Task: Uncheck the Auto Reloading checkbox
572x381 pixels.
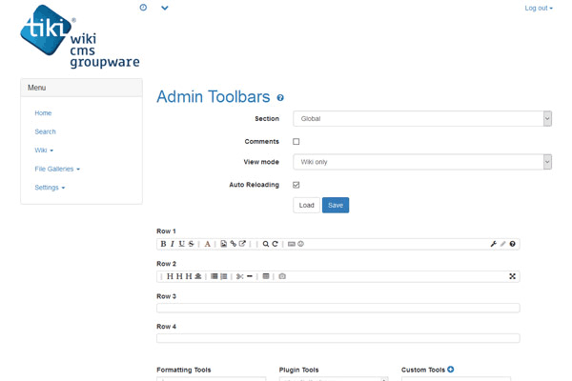Action: pyautogui.click(x=296, y=185)
